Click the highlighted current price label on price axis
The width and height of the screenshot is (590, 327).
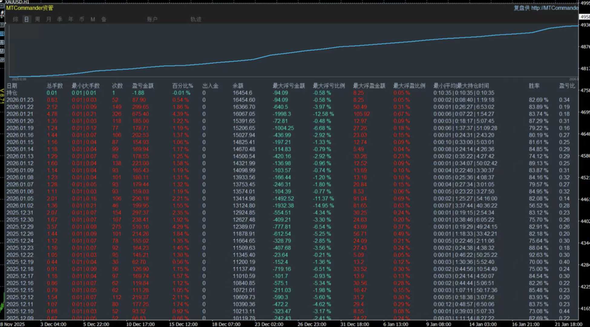[585, 17]
